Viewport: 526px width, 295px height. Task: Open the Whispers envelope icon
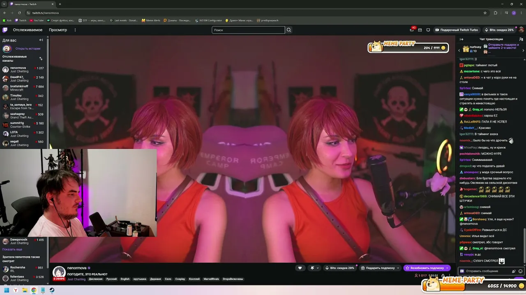tap(420, 30)
